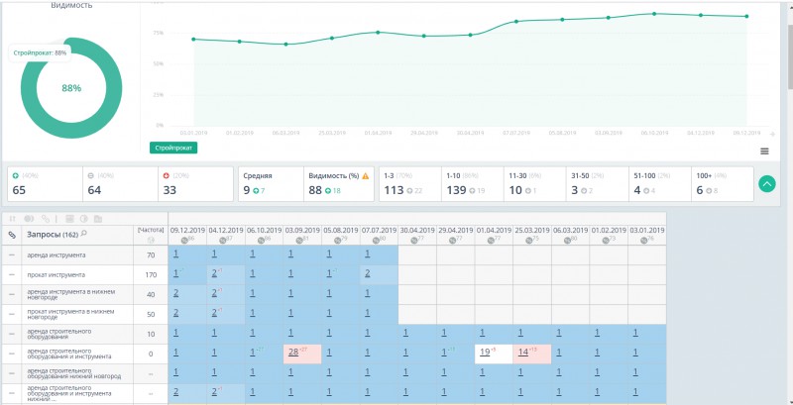
Task: Open the query 'аренда инструмента'
Action: (x=57, y=255)
